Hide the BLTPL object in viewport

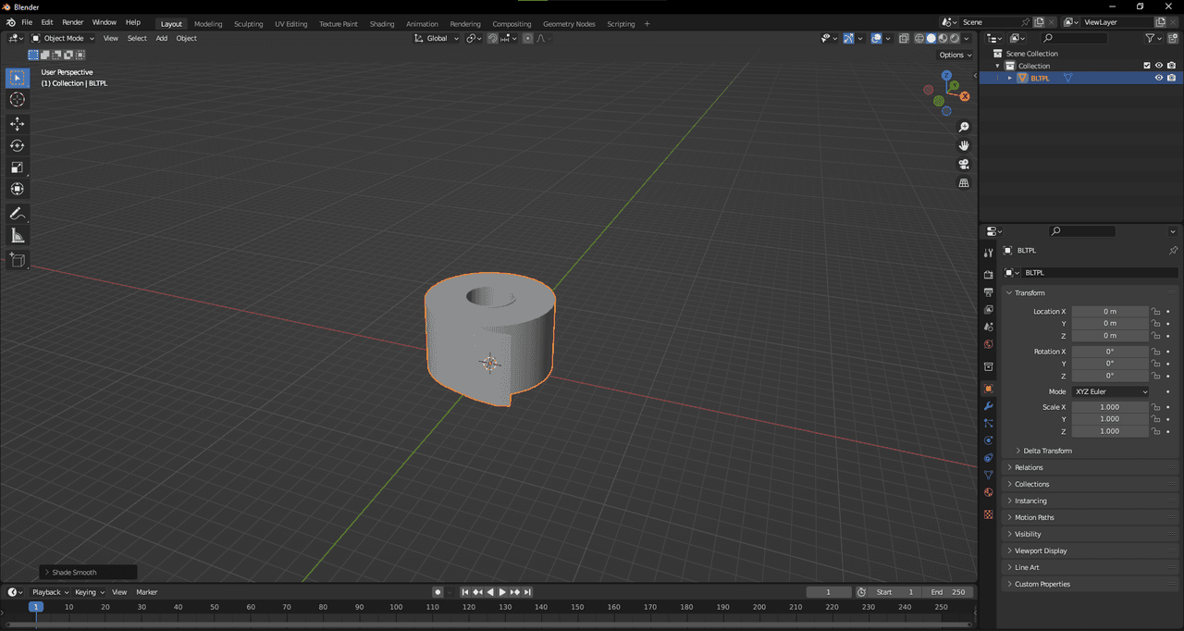click(1158, 79)
